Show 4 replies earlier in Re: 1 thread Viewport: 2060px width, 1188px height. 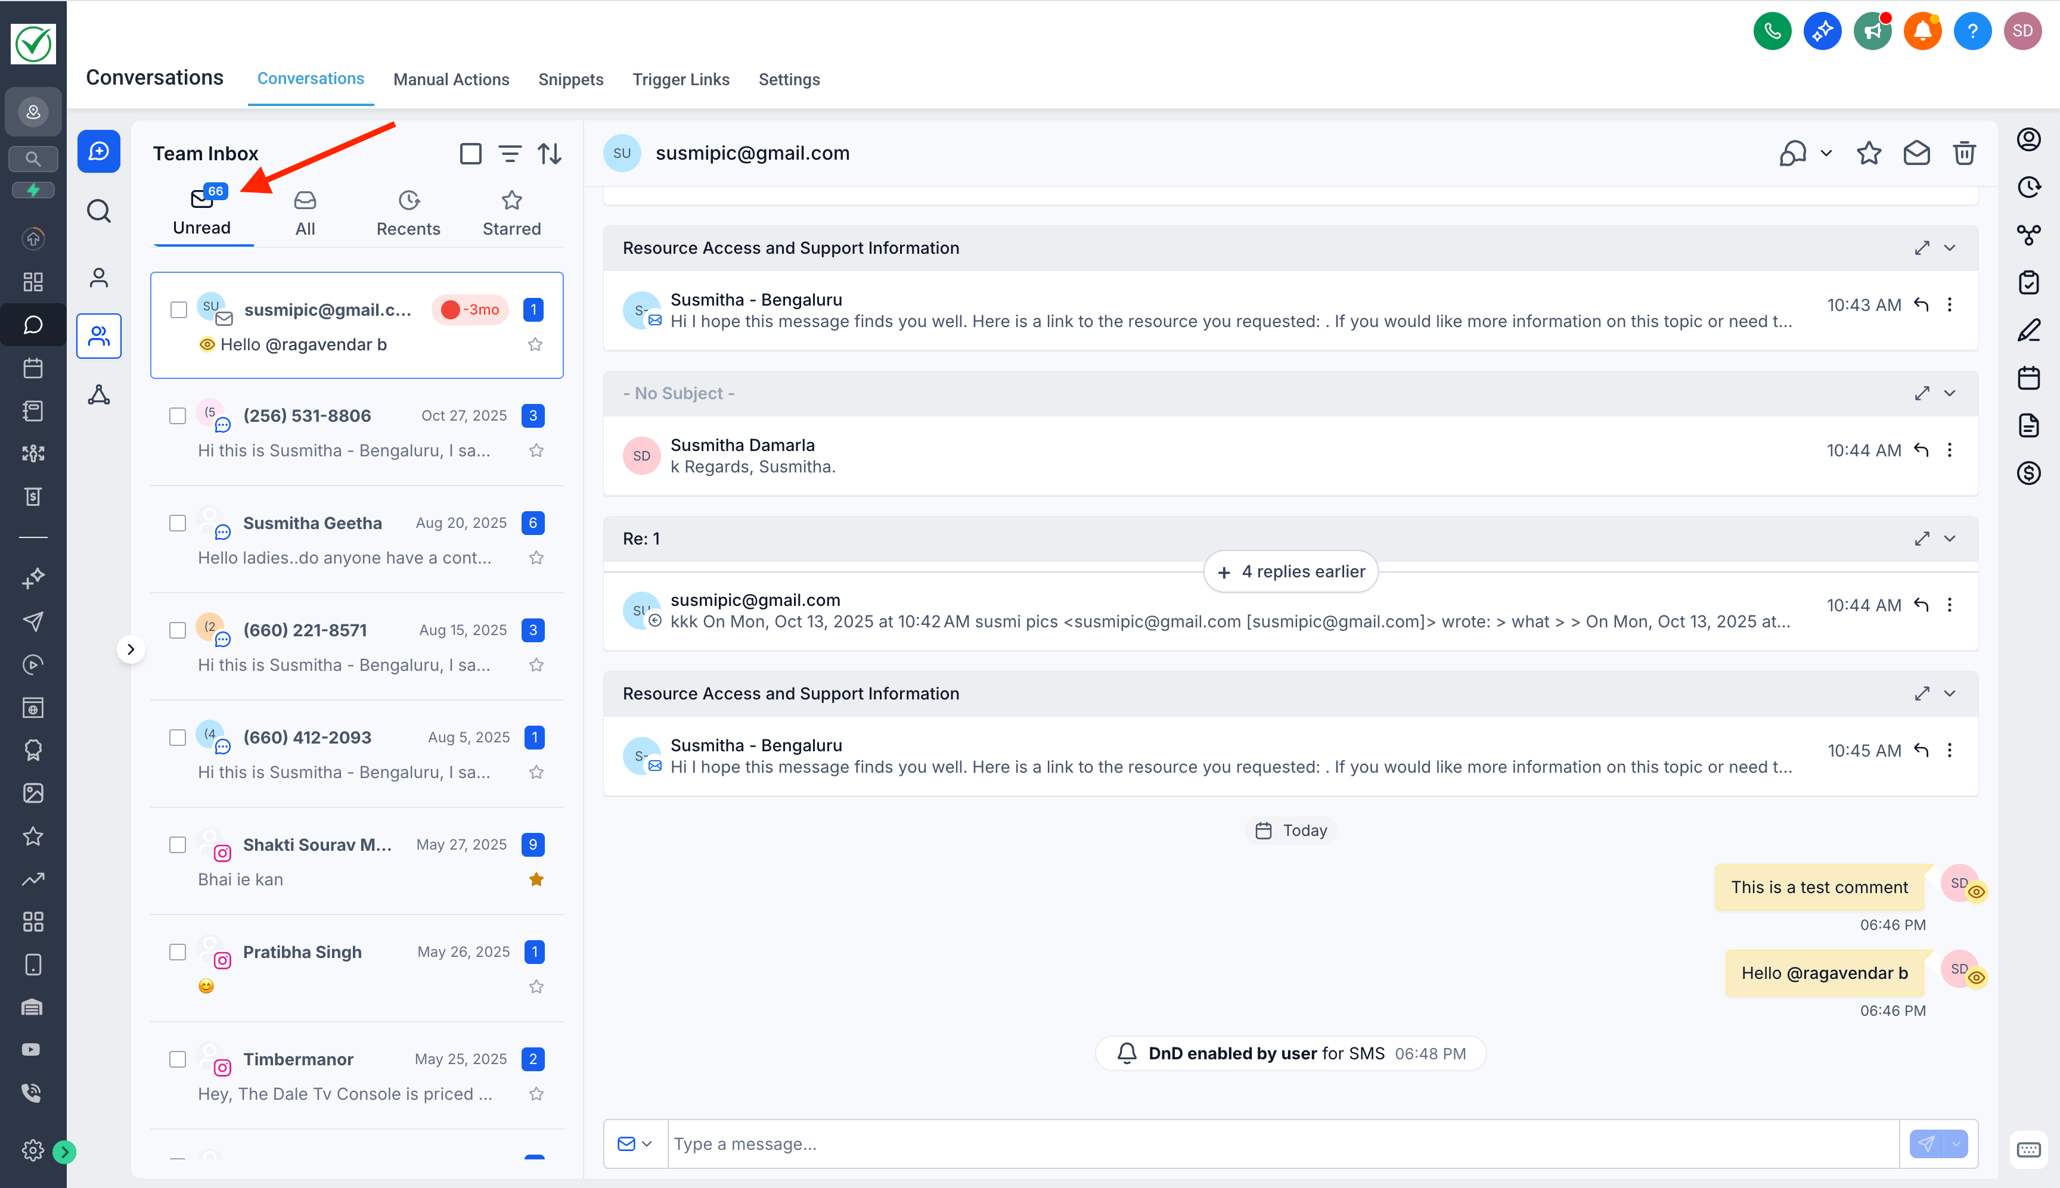point(1289,571)
